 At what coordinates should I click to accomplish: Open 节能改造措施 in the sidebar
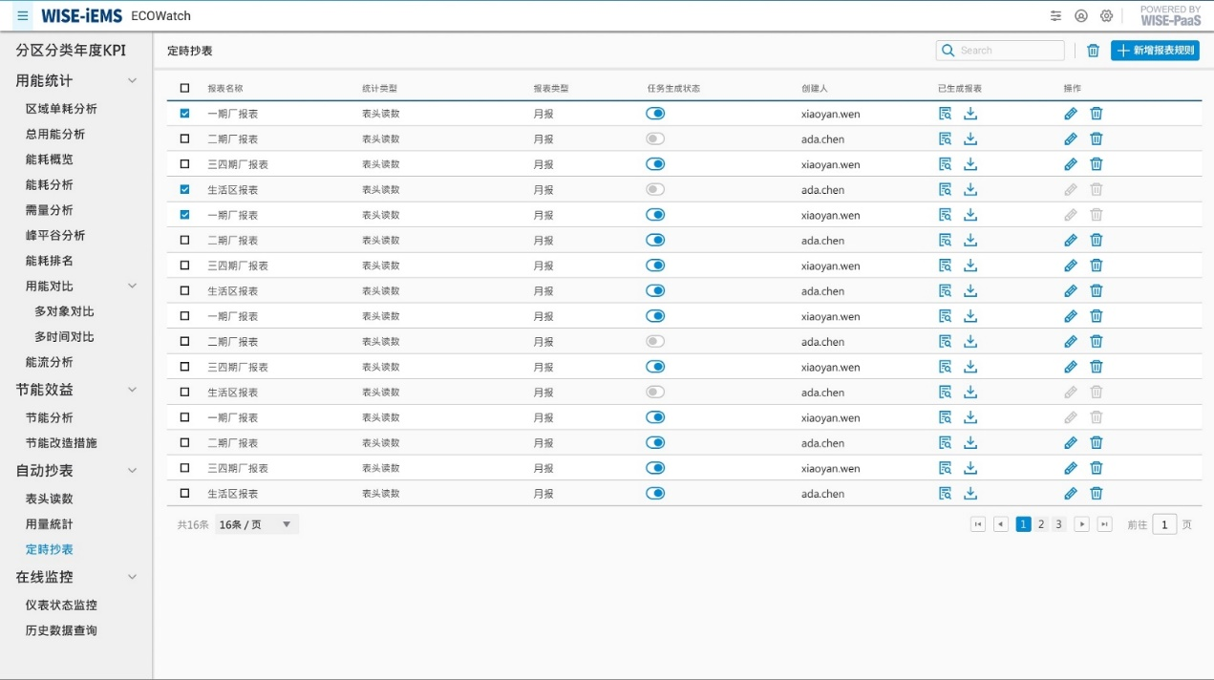[x=61, y=443]
